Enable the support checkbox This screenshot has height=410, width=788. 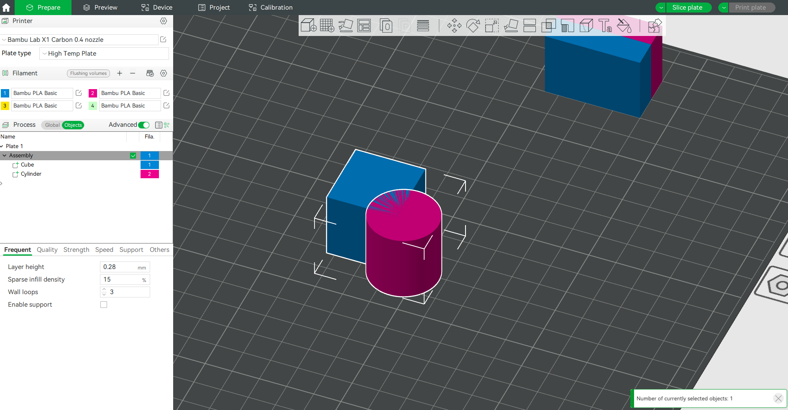(104, 305)
